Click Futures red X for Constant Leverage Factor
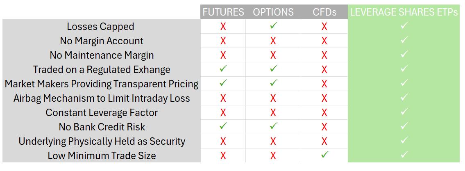465x171 pixels. click(x=223, y=112)
